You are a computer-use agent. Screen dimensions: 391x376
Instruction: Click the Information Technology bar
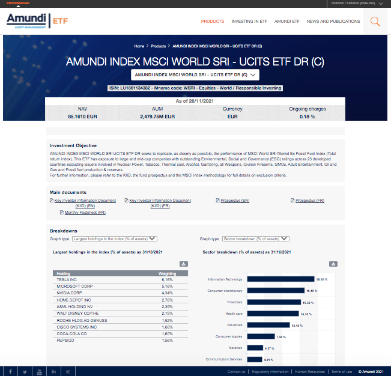click(x=280, y=279)
